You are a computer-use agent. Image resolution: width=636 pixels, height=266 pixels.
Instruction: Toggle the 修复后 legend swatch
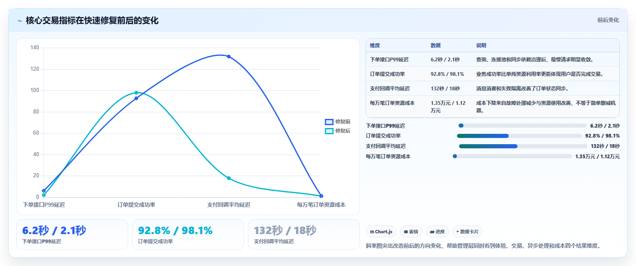click(329, 131)
